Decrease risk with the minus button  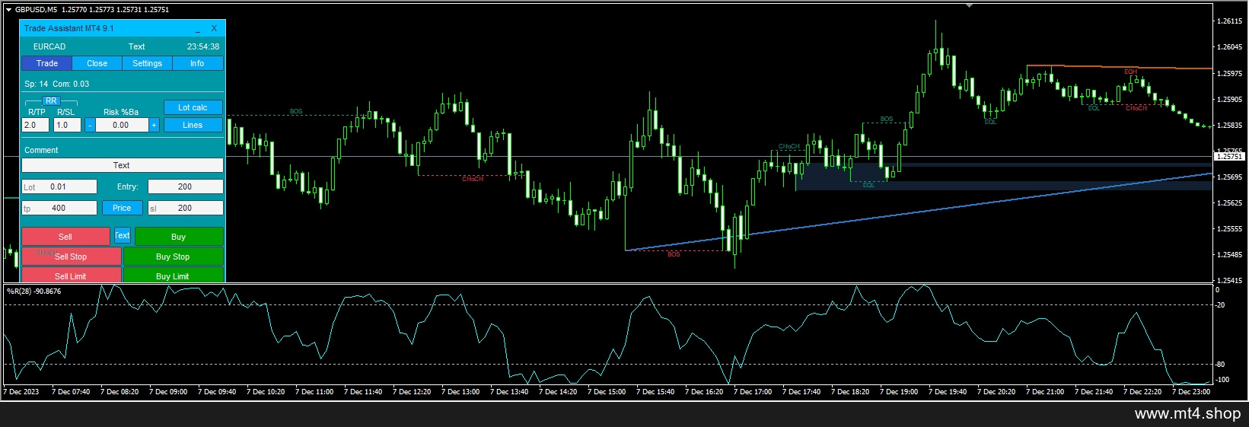pos(90,125)
